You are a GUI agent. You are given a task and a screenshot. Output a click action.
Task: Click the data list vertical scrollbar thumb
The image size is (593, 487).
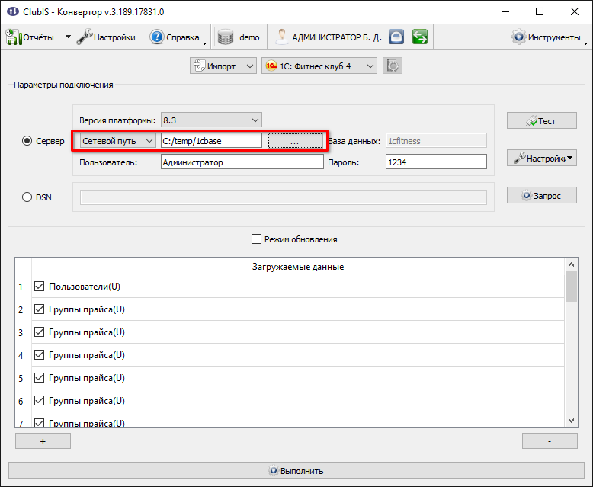pos(571,287)
